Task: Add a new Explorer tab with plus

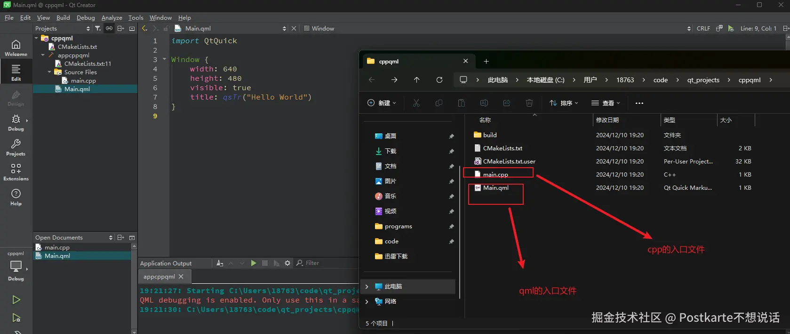Action: [486, 61]
